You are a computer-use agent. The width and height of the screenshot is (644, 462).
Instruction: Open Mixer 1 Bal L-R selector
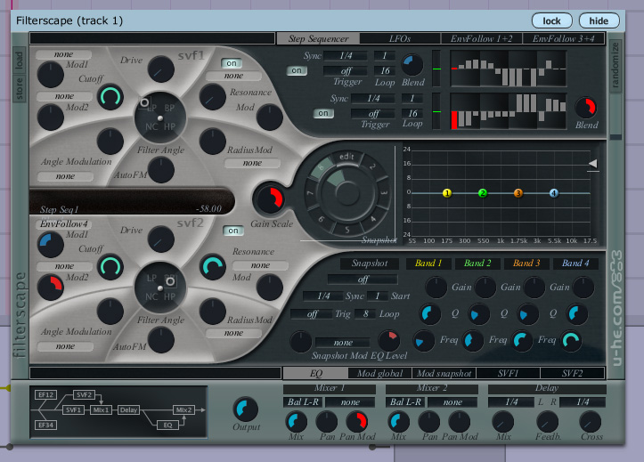[303, 402]
